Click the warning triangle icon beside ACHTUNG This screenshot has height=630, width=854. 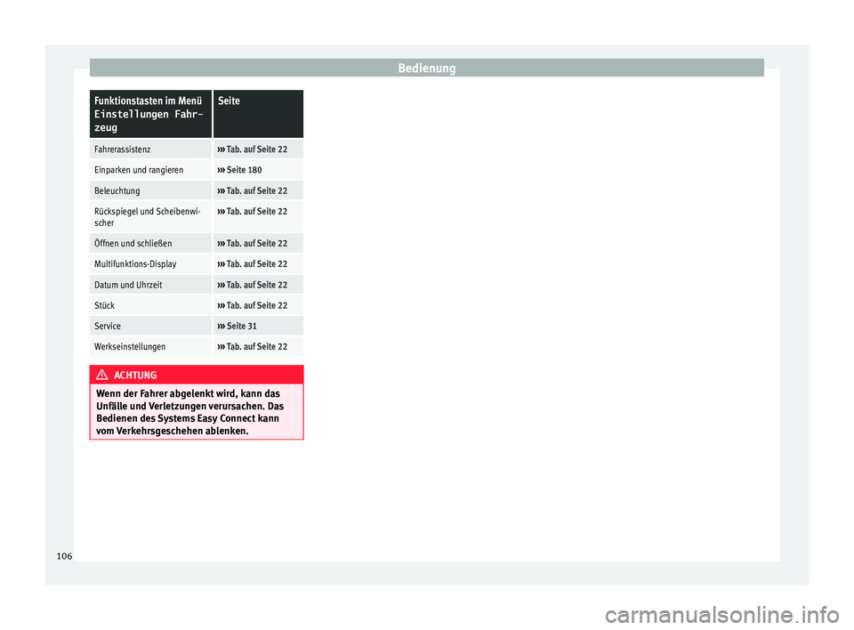click(101, 375)
